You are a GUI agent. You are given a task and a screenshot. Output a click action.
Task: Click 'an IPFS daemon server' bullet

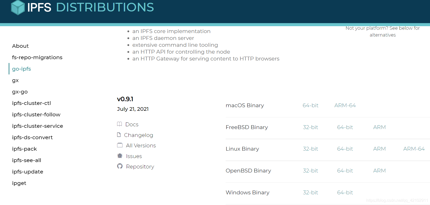tap(163, 38)
